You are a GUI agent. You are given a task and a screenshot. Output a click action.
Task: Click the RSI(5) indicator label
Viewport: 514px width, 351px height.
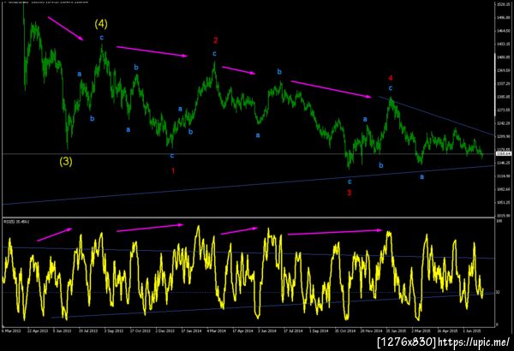[x=16, y=222]
